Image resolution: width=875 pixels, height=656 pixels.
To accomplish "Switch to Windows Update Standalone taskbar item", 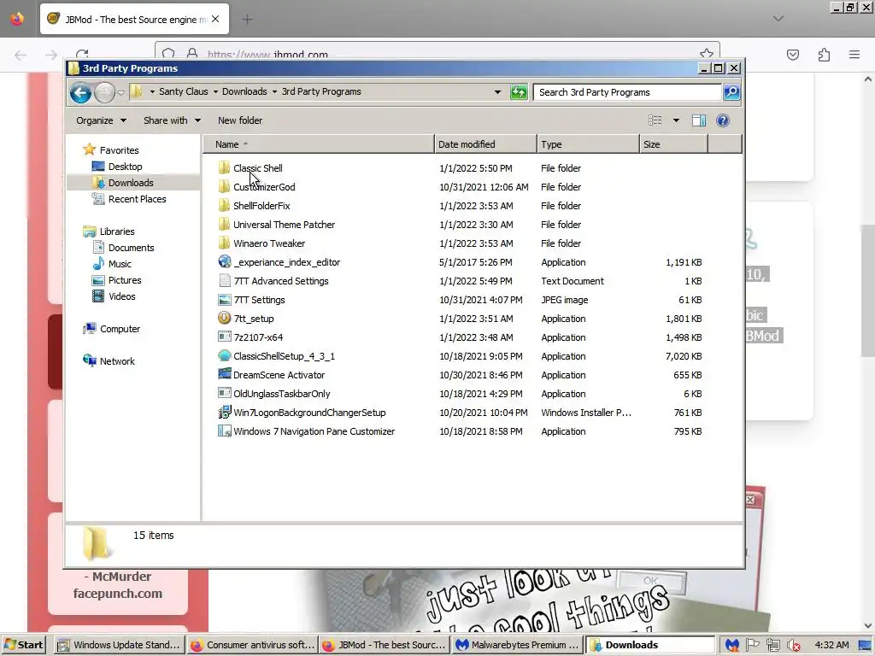I will click(120, 646).
